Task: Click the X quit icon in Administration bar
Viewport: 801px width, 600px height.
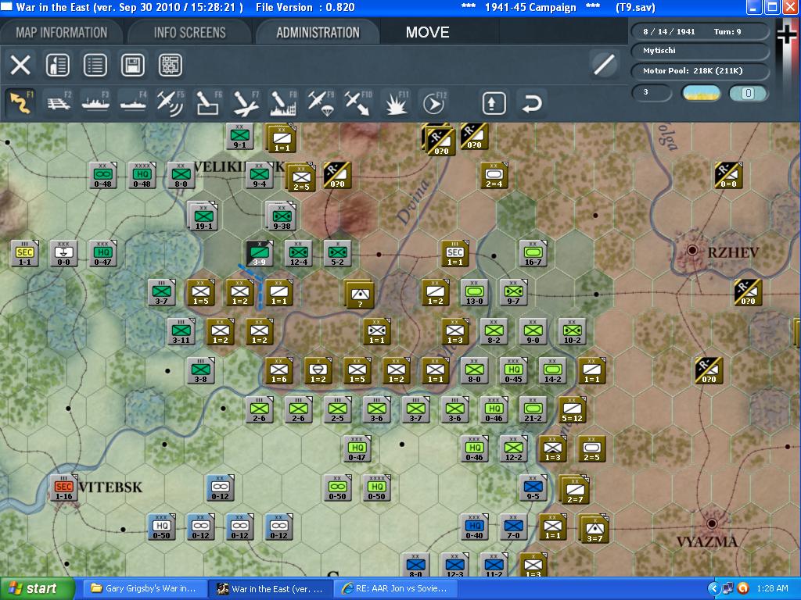Action: pyautogui.click(x=20, y=66)
